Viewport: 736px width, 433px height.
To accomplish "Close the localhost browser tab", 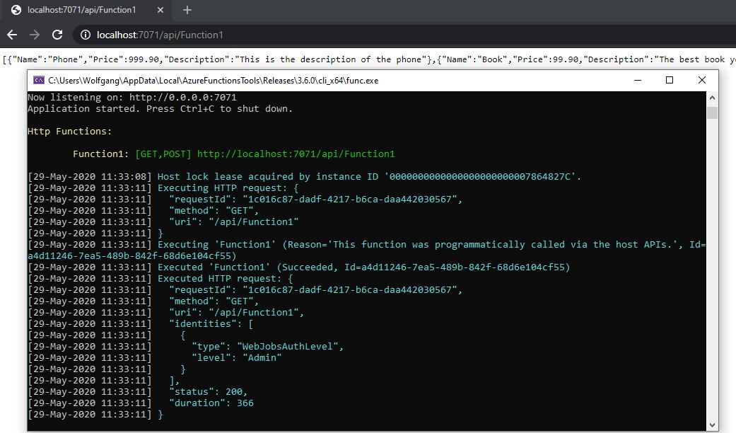I will [159, 11].
